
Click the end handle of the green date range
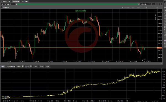tap(139, 4)
